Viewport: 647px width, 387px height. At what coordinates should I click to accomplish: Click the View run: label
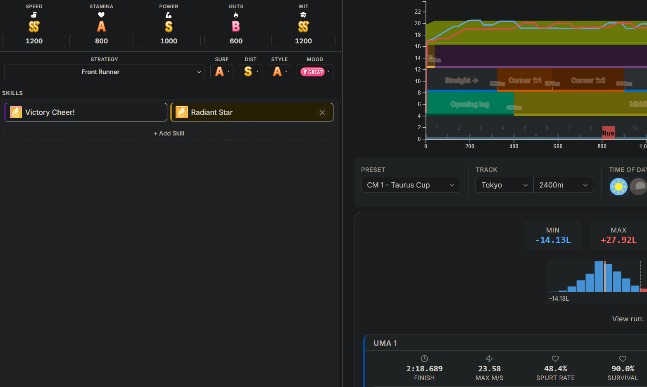coord(628,319)
